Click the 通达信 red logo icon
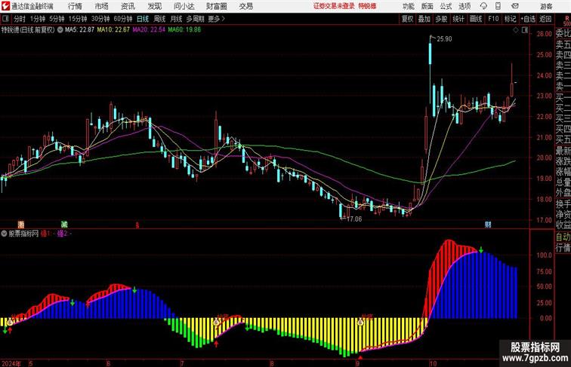This screenshot has height=367, width=571. [x=5, y=6]
